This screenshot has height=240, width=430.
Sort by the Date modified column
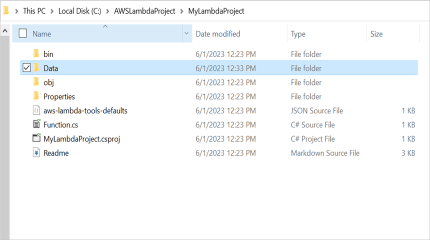point(218,34)
